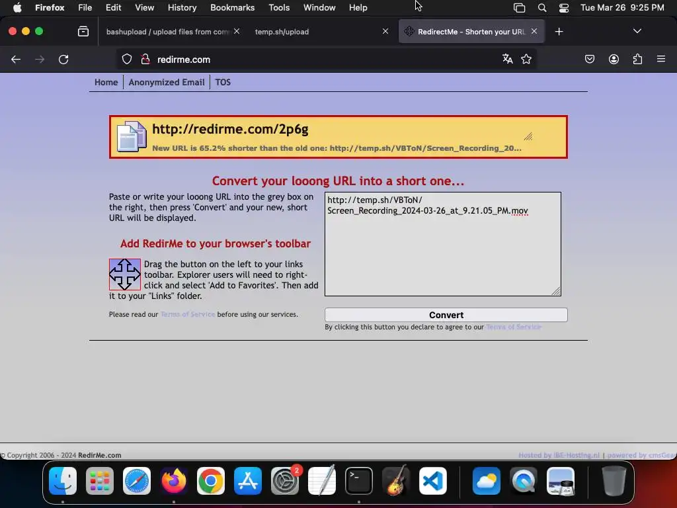The height and width of the screenshot is (508, 677).
Task: Click inside the long URL text area
Action: click(x=443, y=244)
